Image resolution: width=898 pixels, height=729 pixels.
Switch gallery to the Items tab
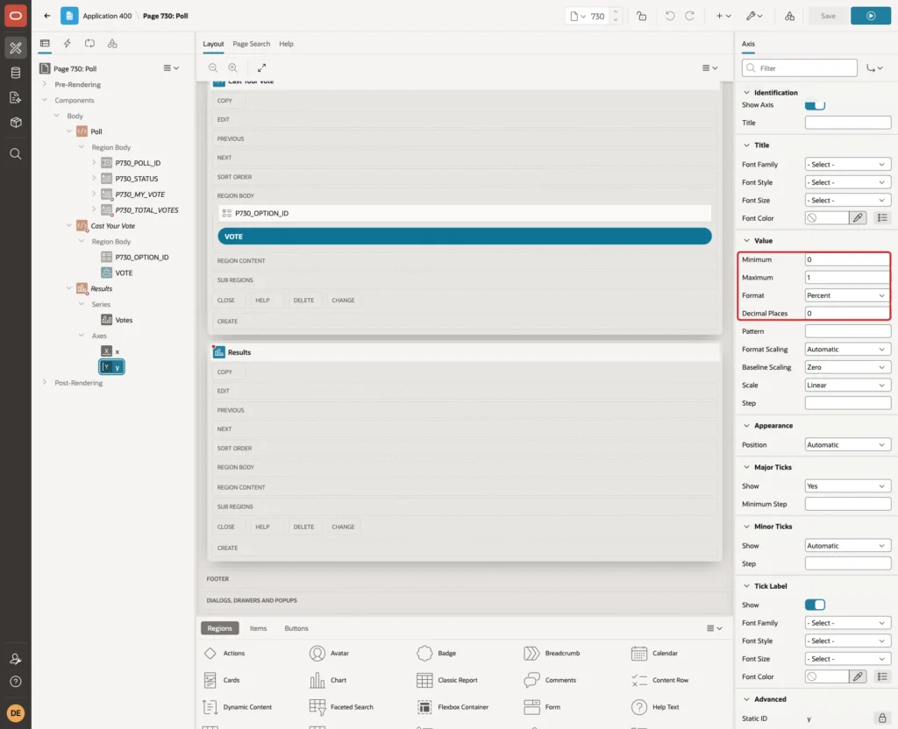(x=259, y=628)
